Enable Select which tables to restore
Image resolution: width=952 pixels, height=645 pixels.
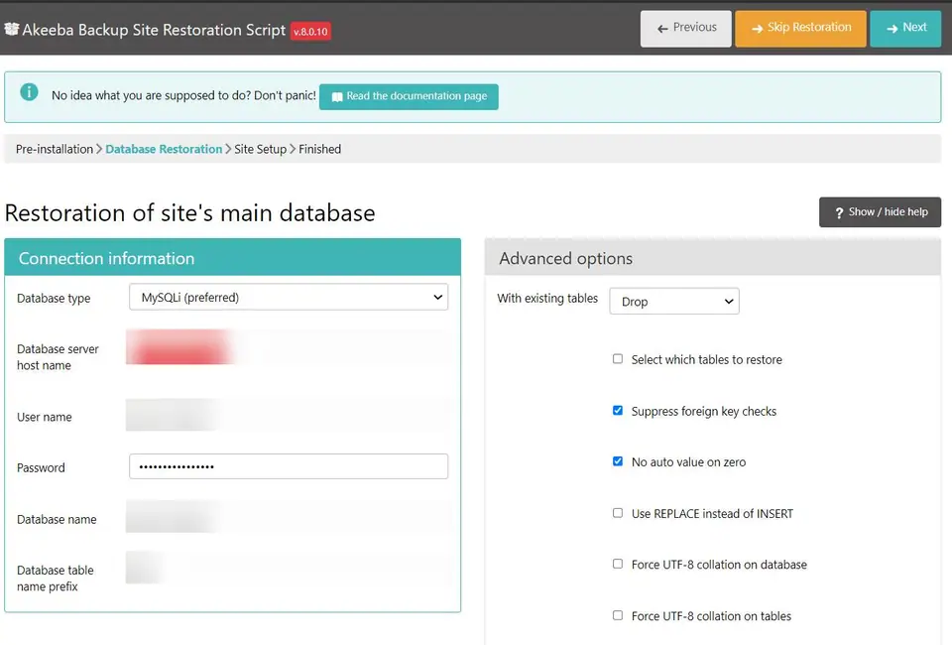point(618,359)
